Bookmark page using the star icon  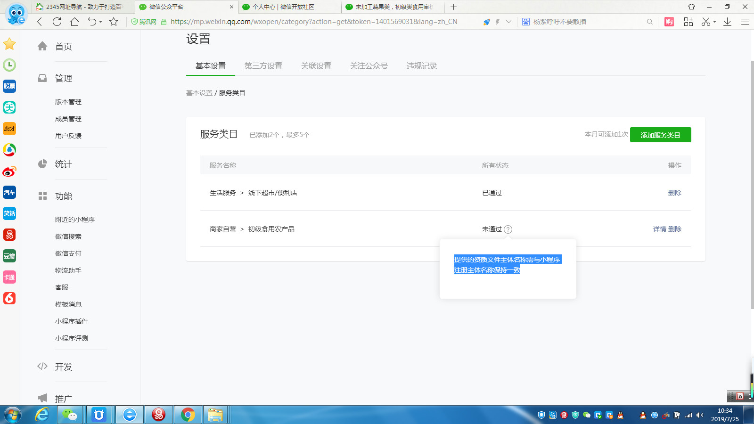point(114,22)
